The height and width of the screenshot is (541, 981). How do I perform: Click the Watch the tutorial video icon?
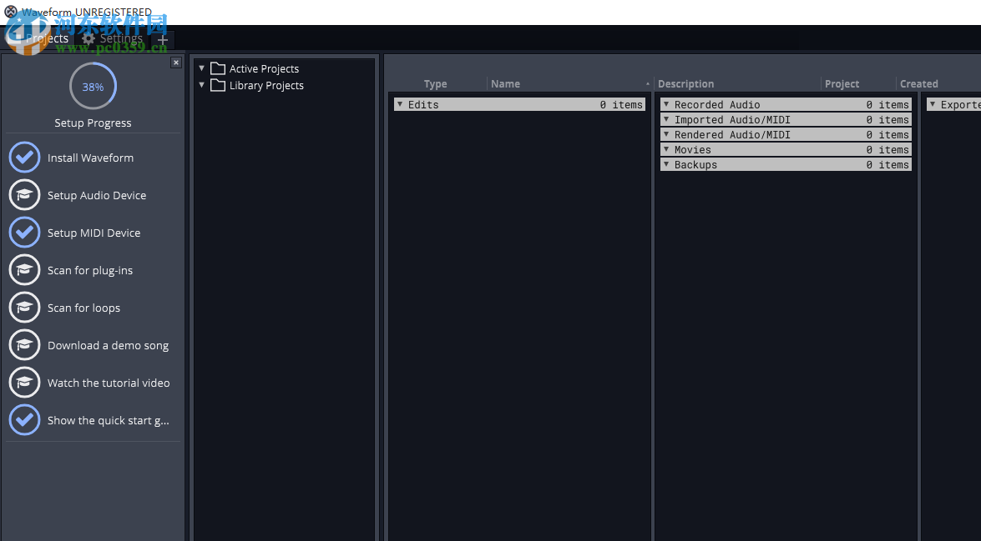(24, 382)
